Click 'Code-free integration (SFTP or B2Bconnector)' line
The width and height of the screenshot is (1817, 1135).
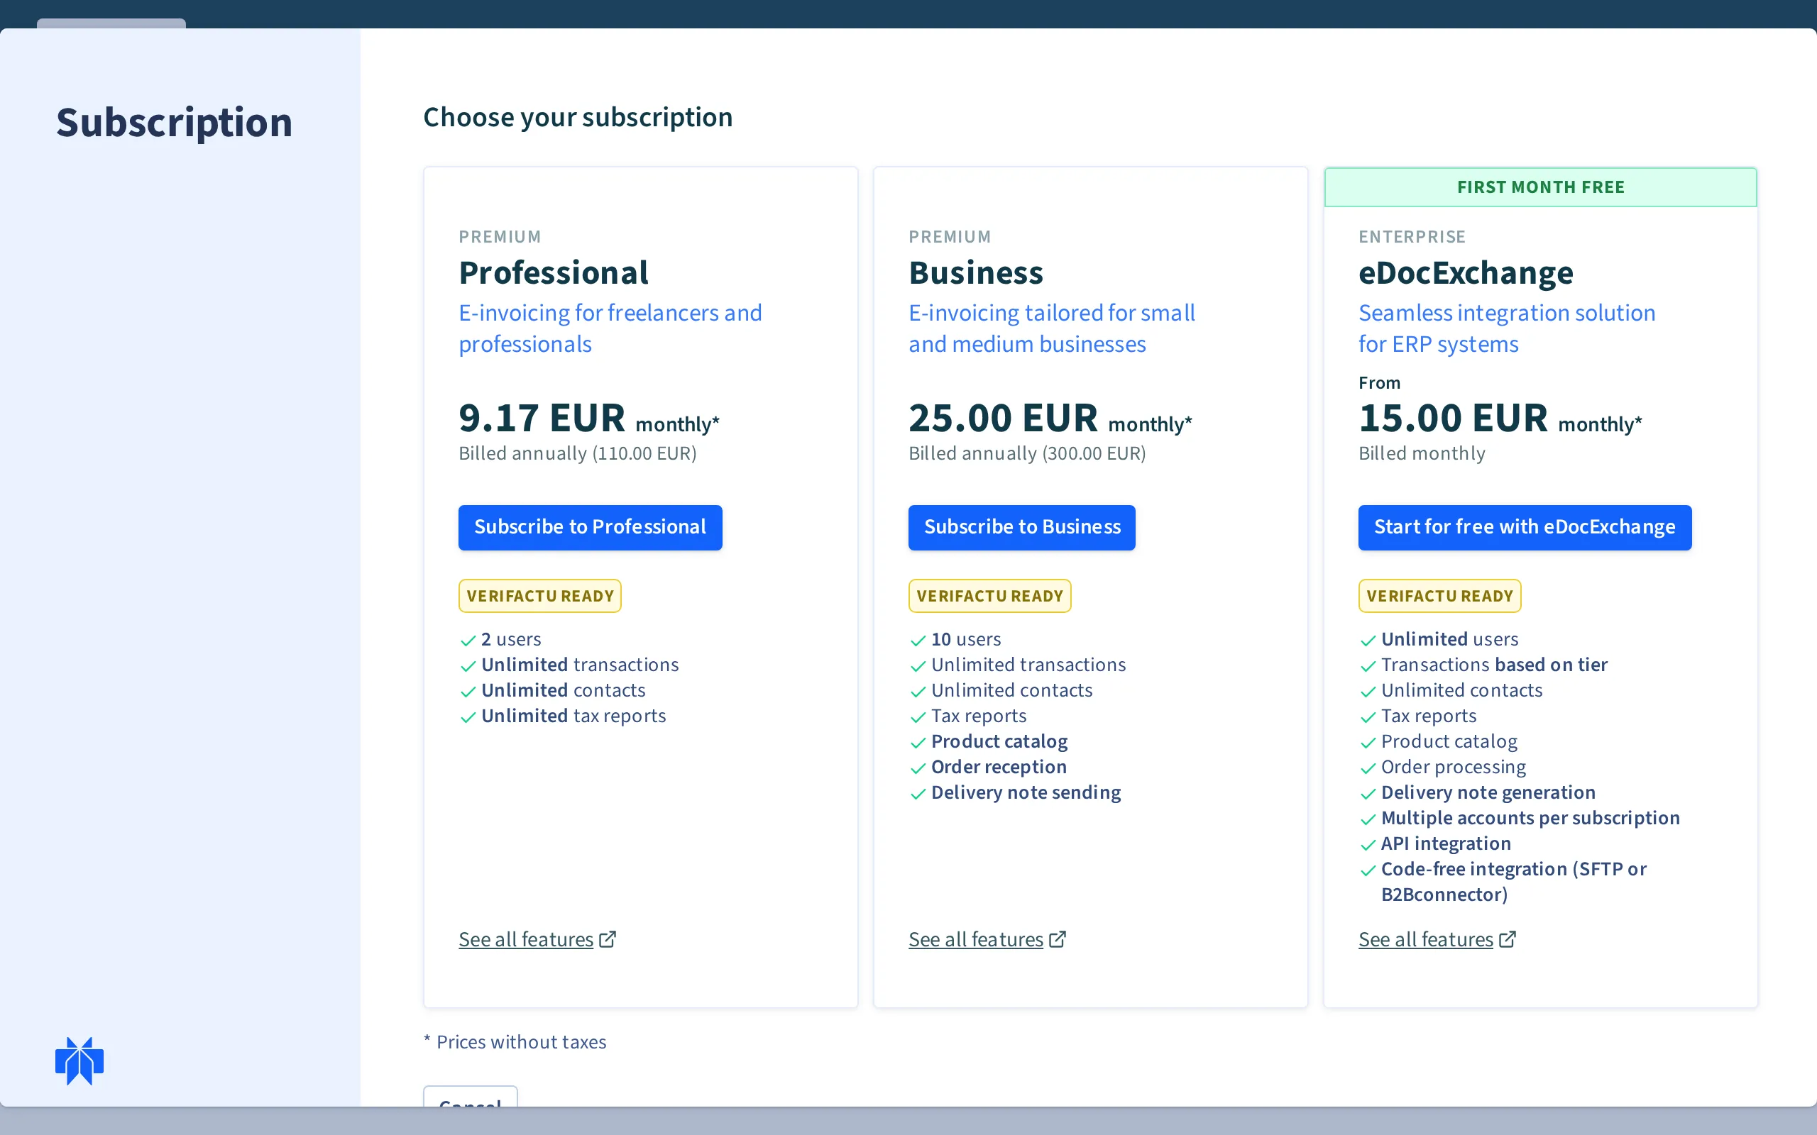(1514, 881)
